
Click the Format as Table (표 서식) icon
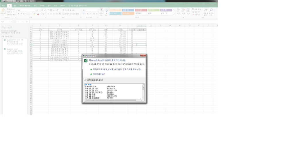[107, 10]
